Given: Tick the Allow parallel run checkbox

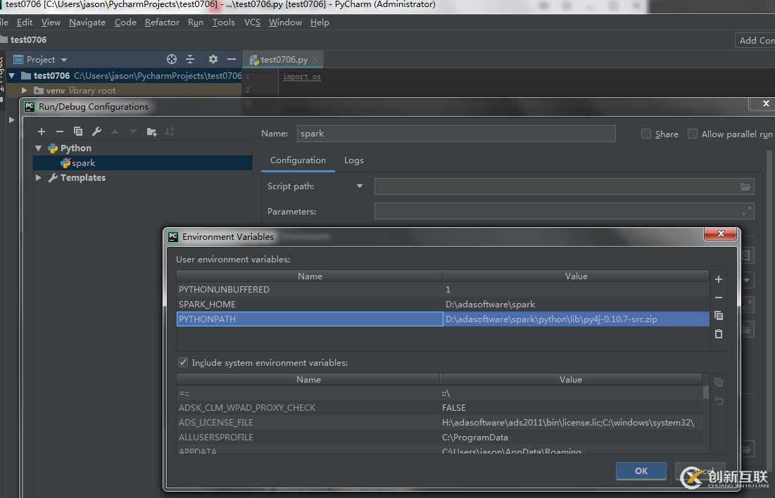Looking at the screenshot, I should point(693,134).
